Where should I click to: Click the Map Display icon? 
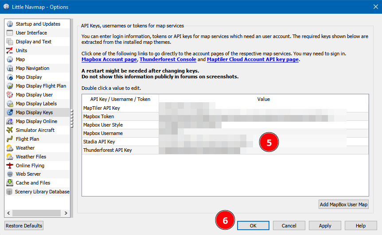click(10, 77)
